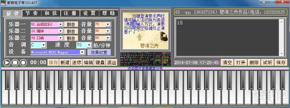The width and height of the screenshot is (290, 108).
Task: Click the filename field 2014-07-08 17-25-45
Action: click(x=197, y=62)
